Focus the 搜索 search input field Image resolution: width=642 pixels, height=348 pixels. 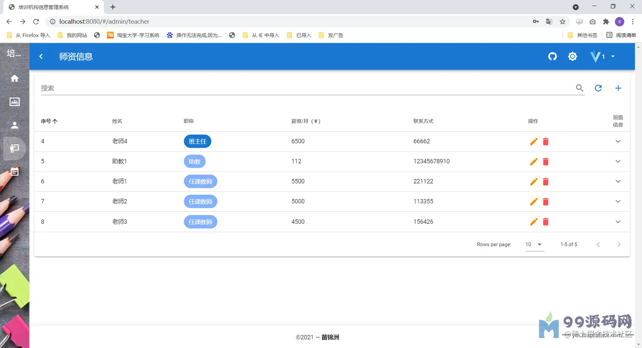point(307,88)
